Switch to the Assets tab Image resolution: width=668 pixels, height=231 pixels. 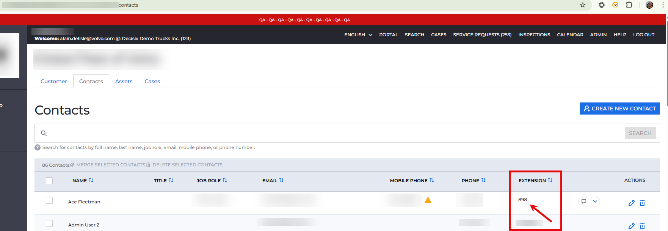click(124, 81)
